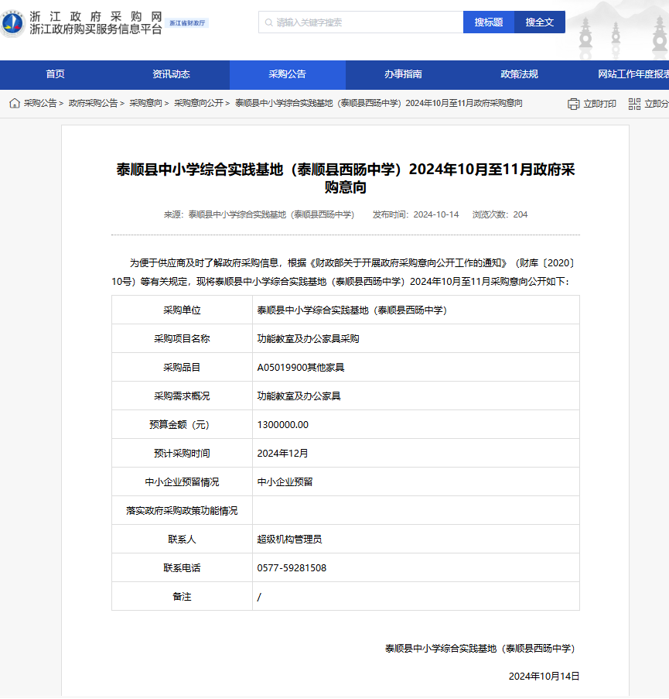Click the 备注 value slash cell
The height and width of the screenshot is (699, 669).
[x=416, y=597]
